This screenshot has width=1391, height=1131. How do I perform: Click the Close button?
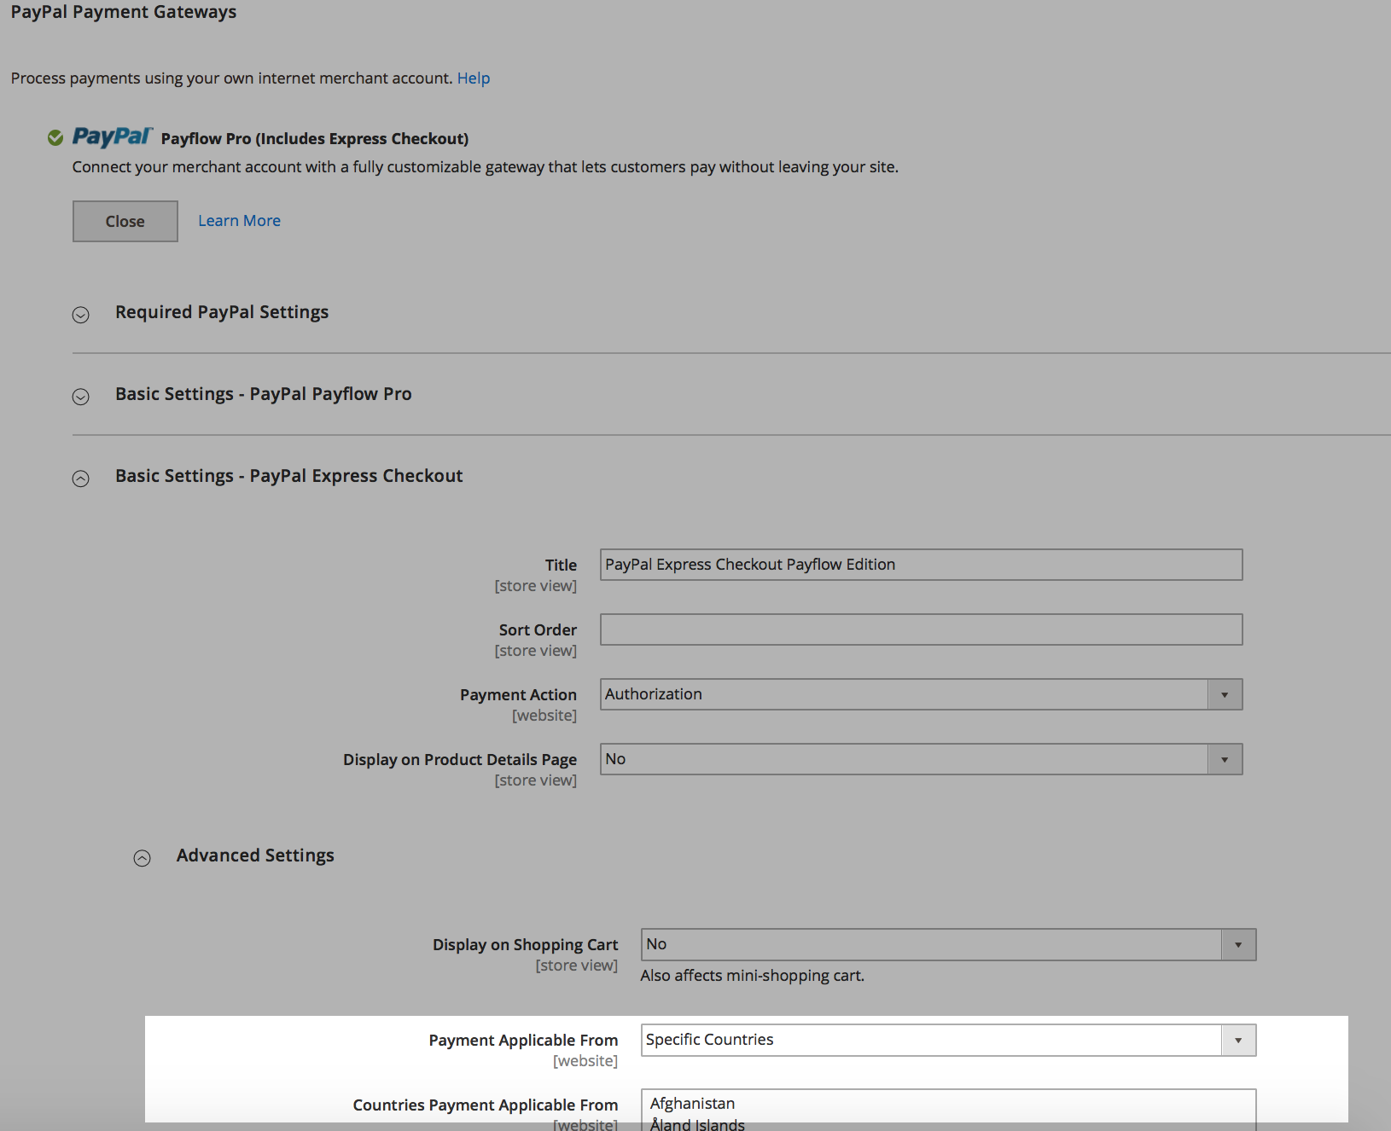pos(125,221)
